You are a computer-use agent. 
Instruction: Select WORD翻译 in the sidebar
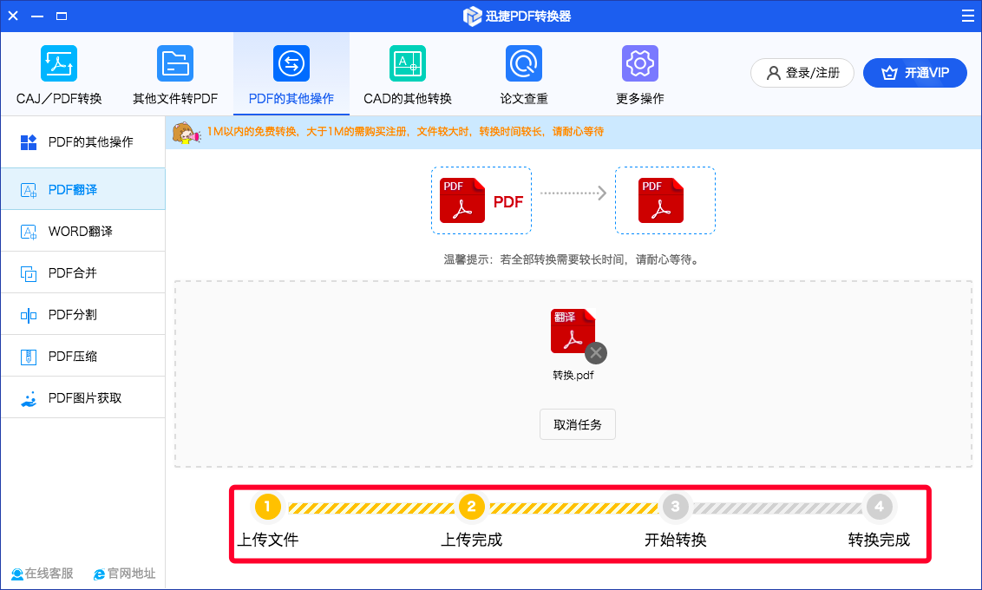[x=82, y=232]
